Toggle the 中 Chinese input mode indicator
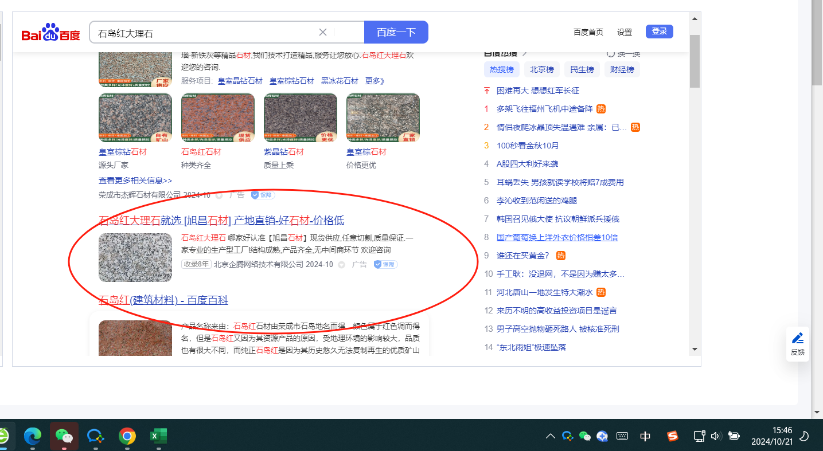 645,436
